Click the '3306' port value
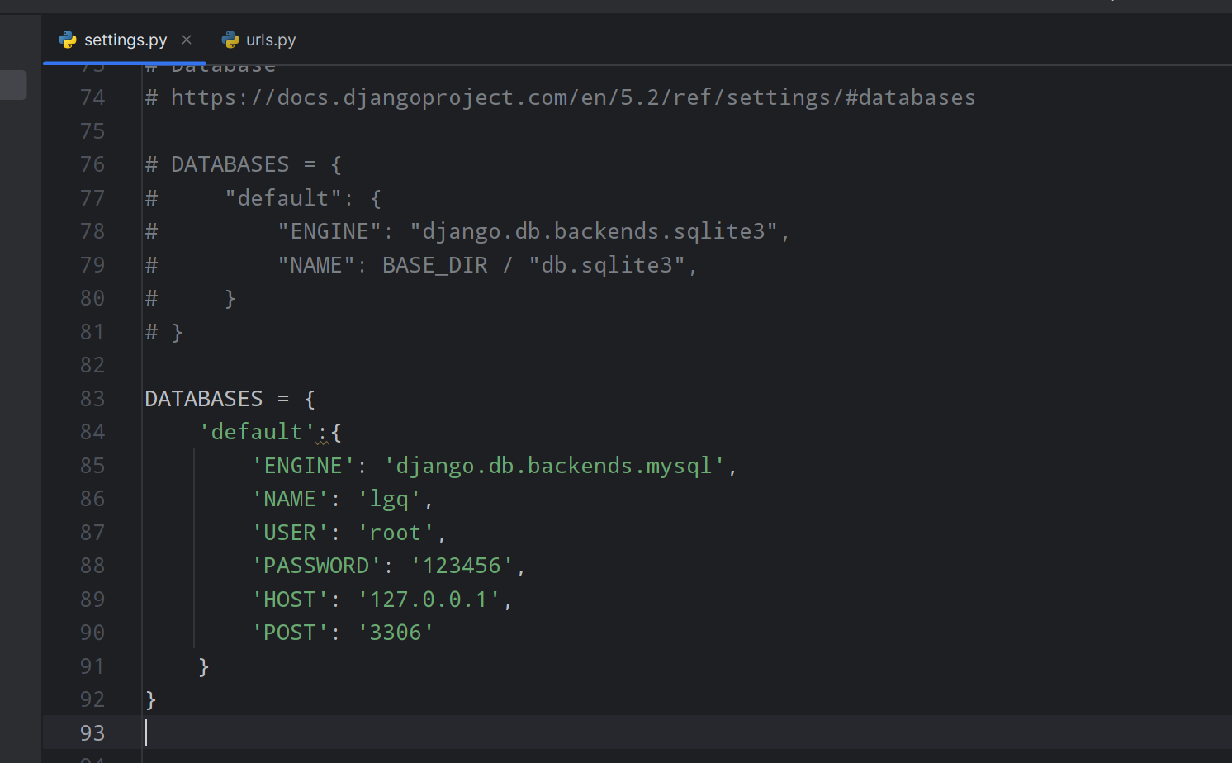The image size is (1232, 763). point(396,633)
